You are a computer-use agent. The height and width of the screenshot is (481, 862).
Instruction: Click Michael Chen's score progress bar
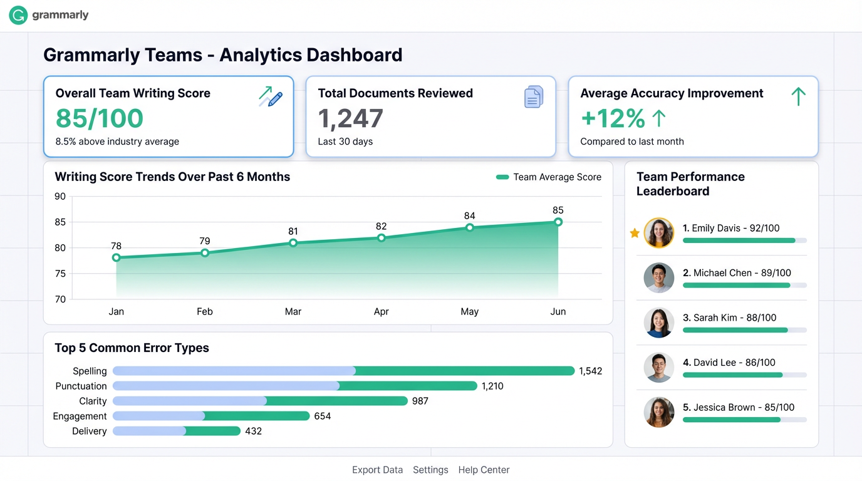tap(744, 285)
